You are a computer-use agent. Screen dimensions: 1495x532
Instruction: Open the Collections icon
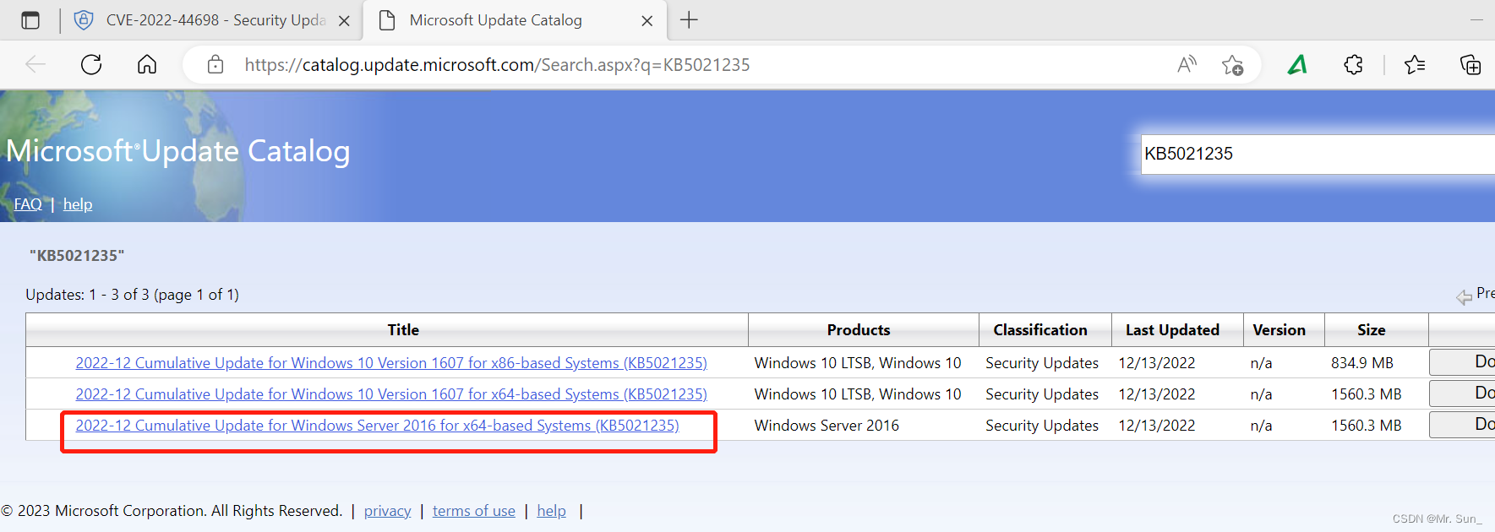tap(1470, 64)
